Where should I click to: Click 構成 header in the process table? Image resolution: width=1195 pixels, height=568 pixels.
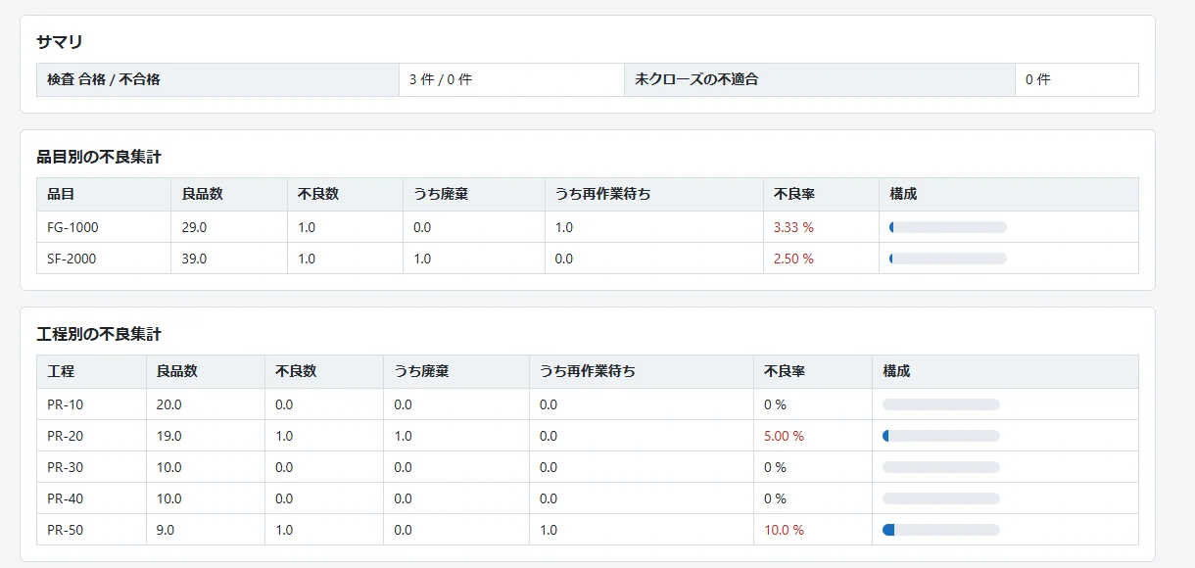896,371
